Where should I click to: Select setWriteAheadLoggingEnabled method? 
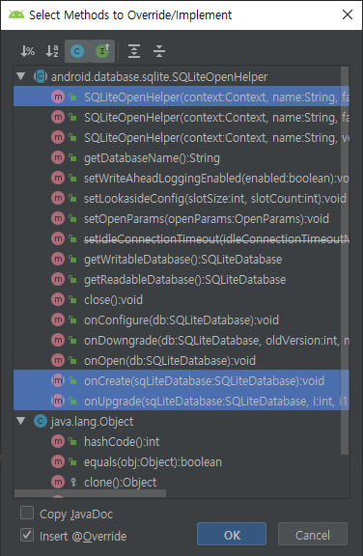181,178
